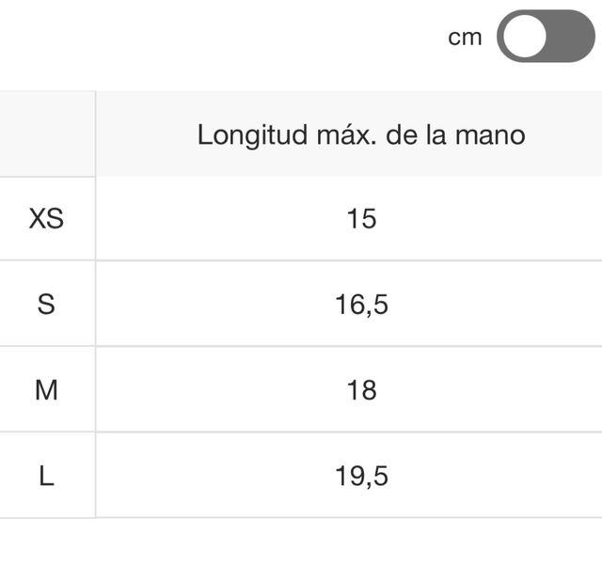
Task: Click the value 15 in the XS row
Action: [x=361, y=219]
